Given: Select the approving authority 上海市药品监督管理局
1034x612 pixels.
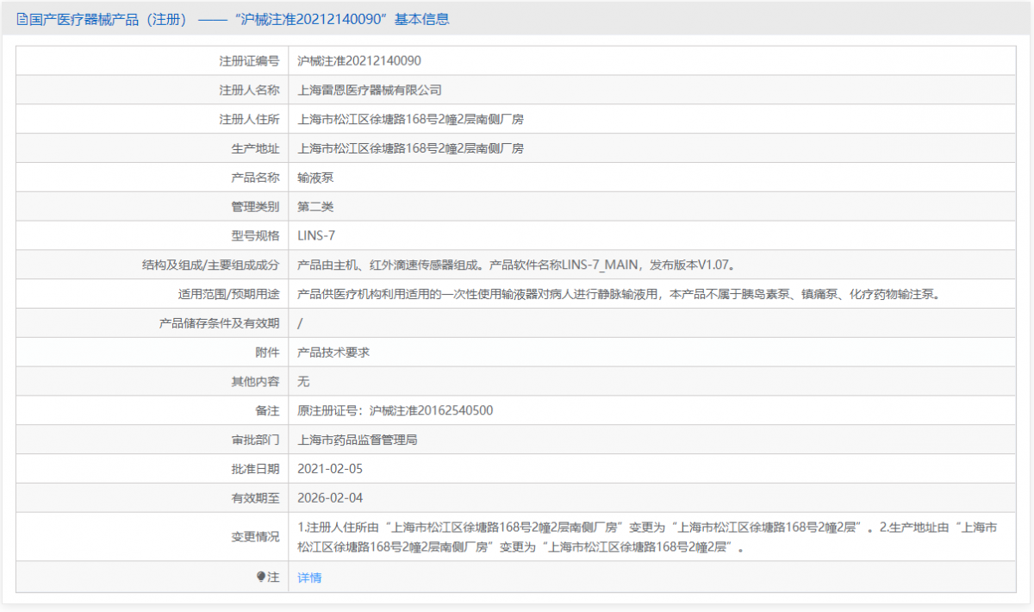Looking at the screenshot, I should click(358, 440).
